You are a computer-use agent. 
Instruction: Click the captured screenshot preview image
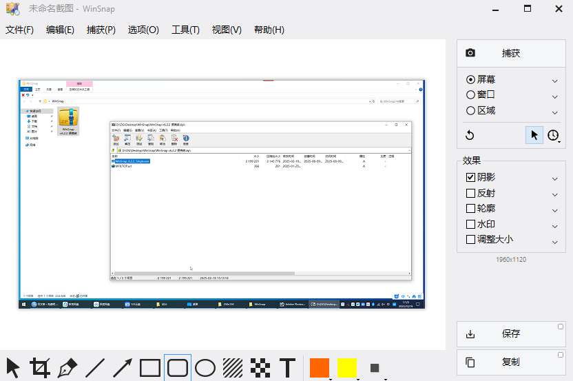(222, 194)
